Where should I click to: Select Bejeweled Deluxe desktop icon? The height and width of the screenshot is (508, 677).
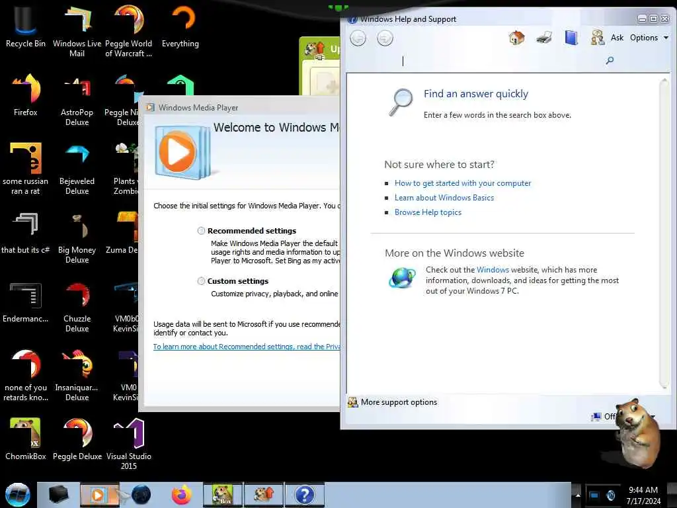tap(77, 169)
